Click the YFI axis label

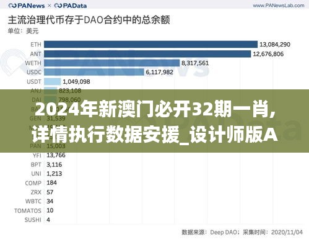(x=37, y=155)
